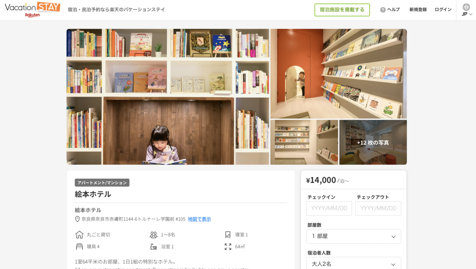Click the house icon for 丸ごと貸切
This screenshot has height=269, width=476.
point(80,234)
